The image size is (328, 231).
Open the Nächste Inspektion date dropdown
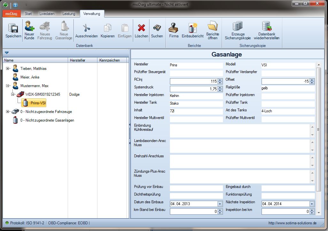pos(311,204)
